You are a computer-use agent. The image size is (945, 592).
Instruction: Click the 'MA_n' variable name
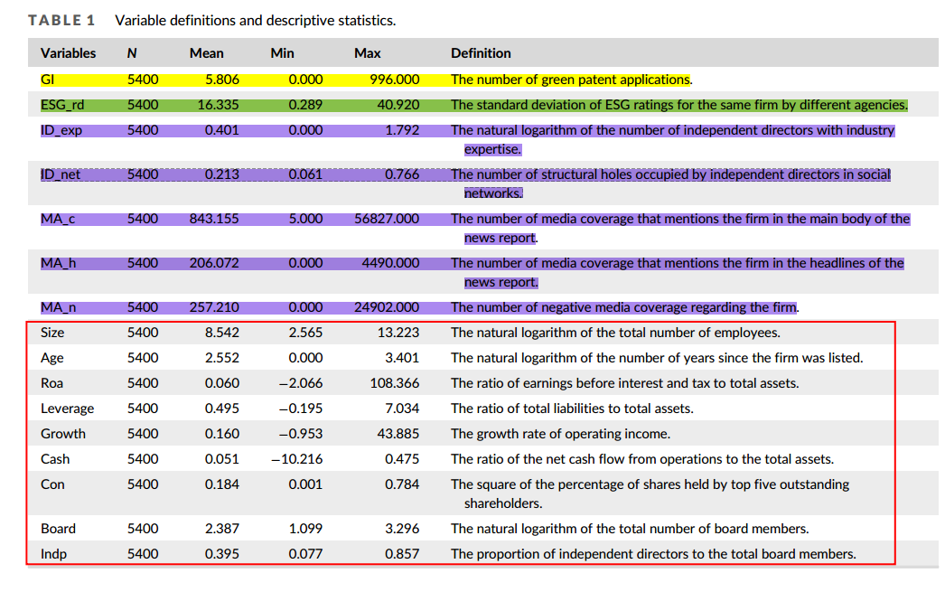click(x=59, y=307)
